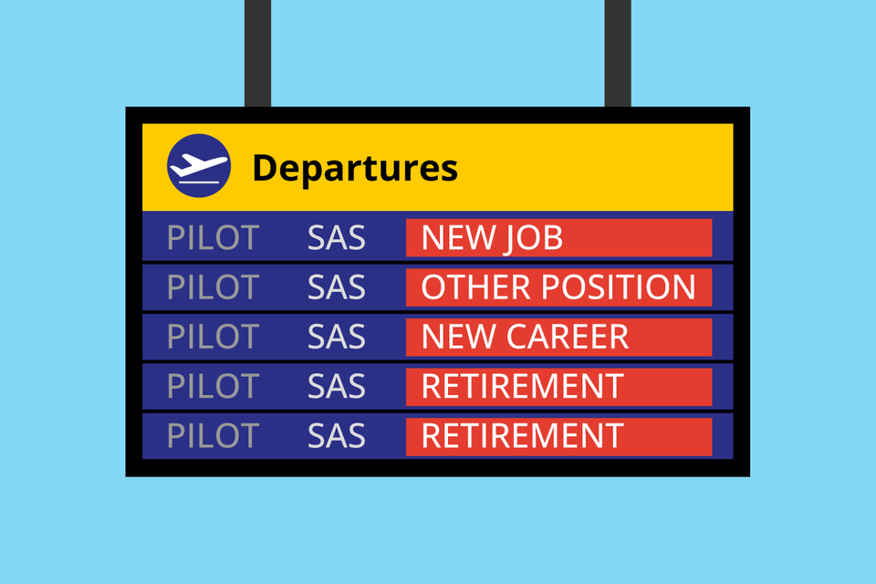Screen dimensions: 876x584
Task: Click SAS in the last board row
Action: 336,435
